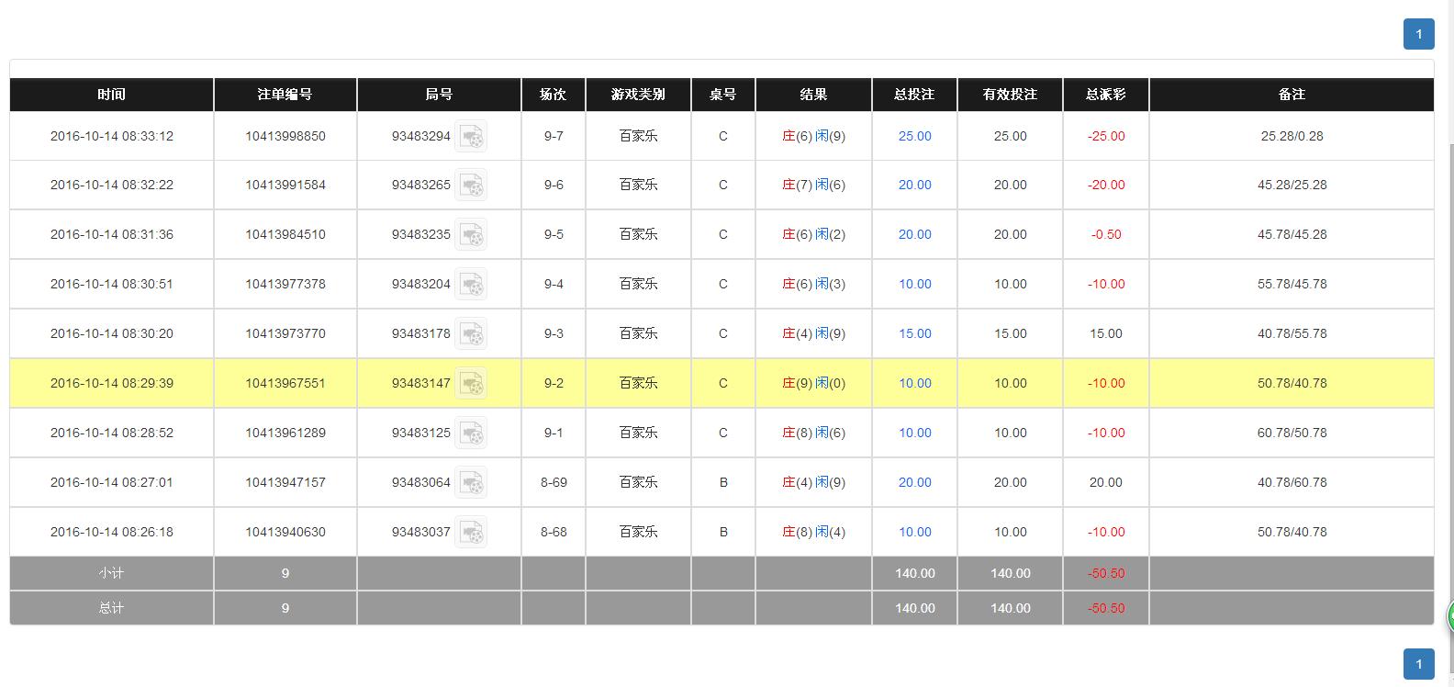1454x687 pixels.
Task: Open replay icon next to round 93483125
Action: point(471,434)
